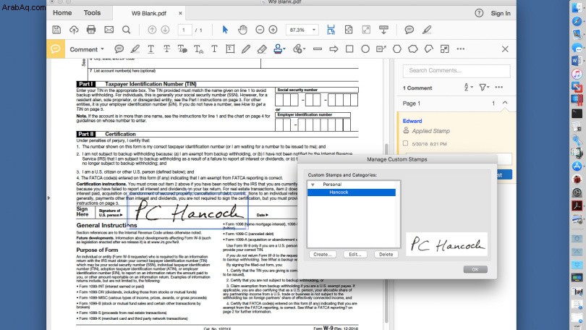Switch to the Tools tab
This screenshot has height=330, width=586.
[92, 13]
